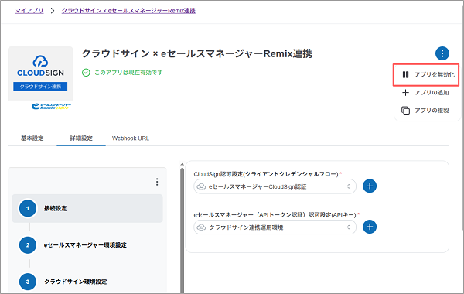This screenshot has width=464, height=294.
Task: Click the CloudSign app logo thumbnail
Action: coord(40,73)
